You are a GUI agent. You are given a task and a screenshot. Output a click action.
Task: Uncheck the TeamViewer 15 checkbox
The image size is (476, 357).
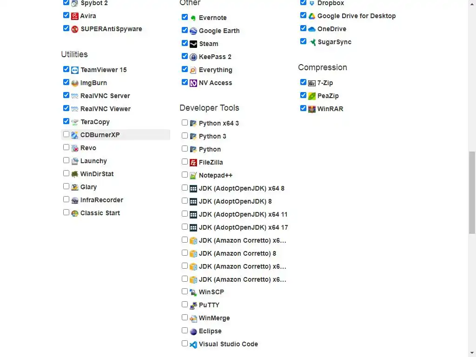tap(66, 69)
